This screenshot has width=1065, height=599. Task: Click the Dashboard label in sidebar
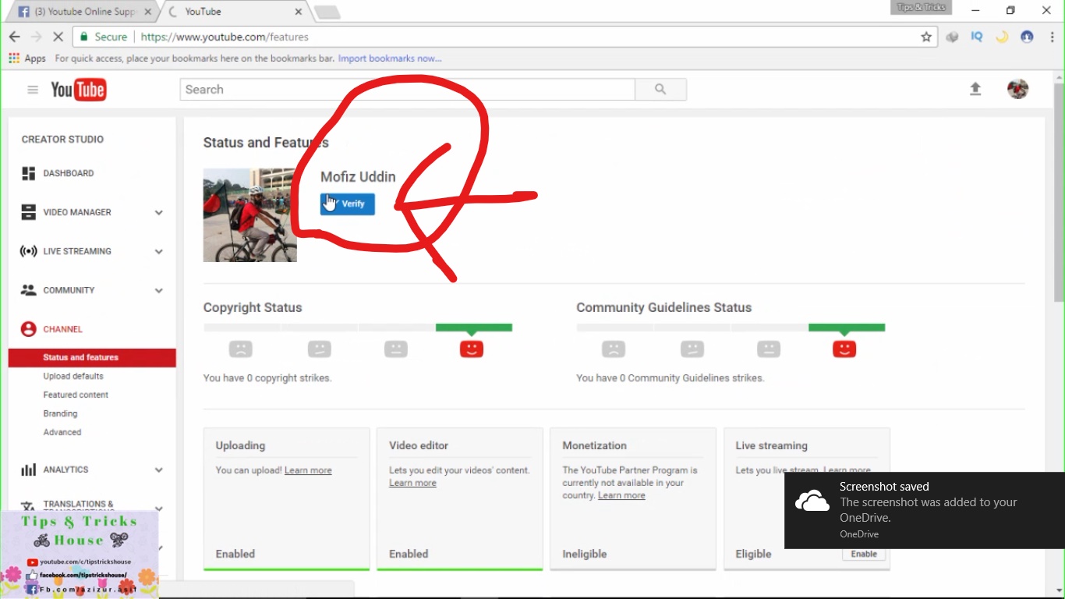[69, 173]
